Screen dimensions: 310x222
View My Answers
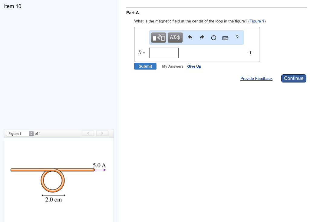[x=173, y=66]
